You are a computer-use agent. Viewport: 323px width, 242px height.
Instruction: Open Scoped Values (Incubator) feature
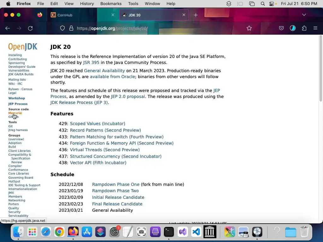[97, 124]
